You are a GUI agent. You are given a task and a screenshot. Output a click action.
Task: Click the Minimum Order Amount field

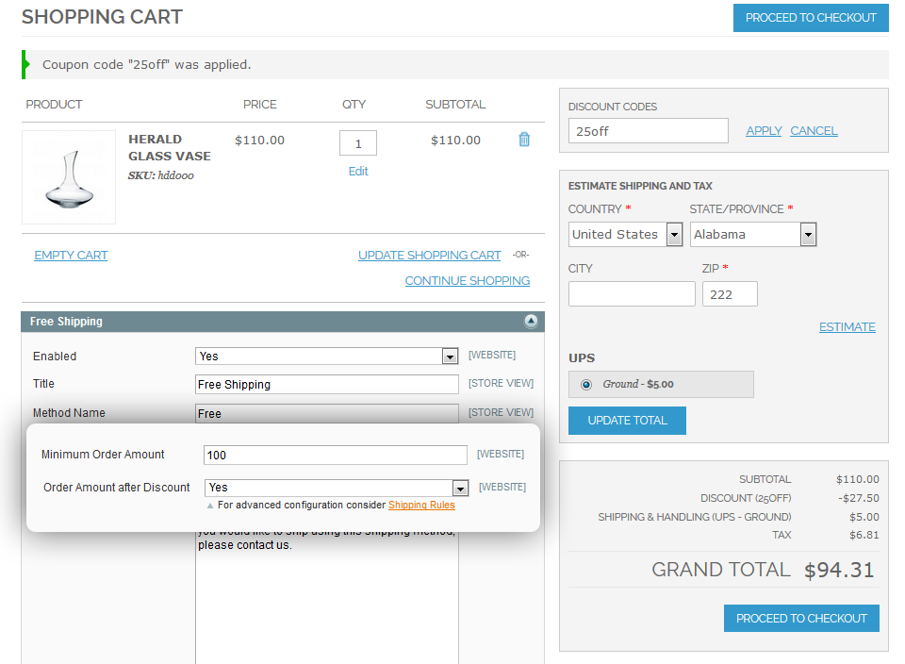[x=335, y=456]
